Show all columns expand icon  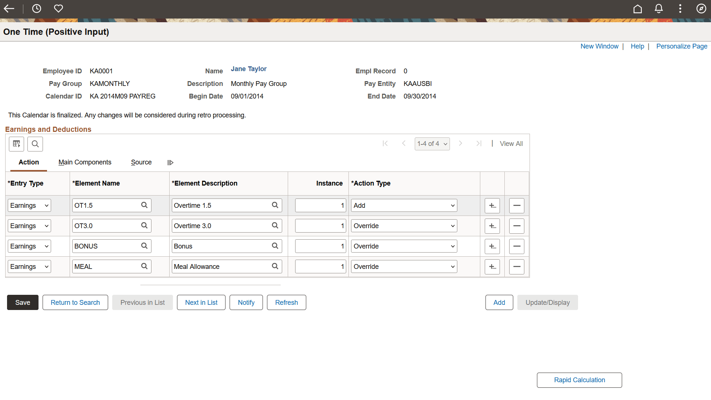[x=170, y=163]
